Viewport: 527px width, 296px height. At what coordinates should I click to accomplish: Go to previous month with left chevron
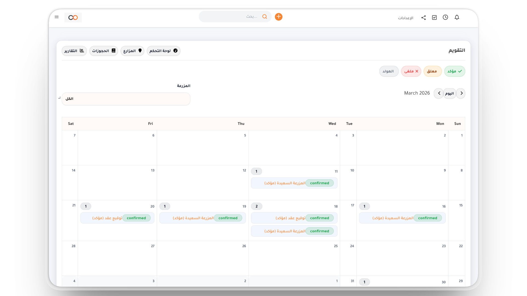(439, 93)
